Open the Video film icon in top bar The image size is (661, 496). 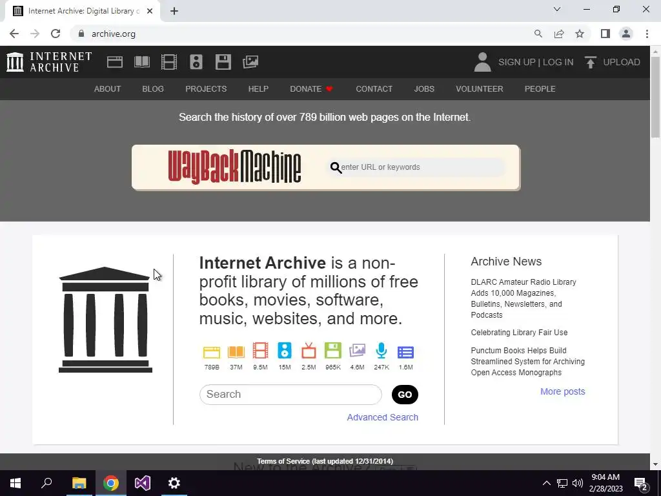[x=169, y=62]
